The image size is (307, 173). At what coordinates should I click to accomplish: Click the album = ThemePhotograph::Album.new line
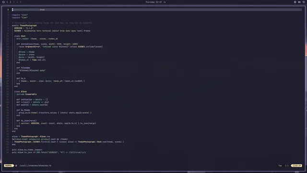coord(31,136)
